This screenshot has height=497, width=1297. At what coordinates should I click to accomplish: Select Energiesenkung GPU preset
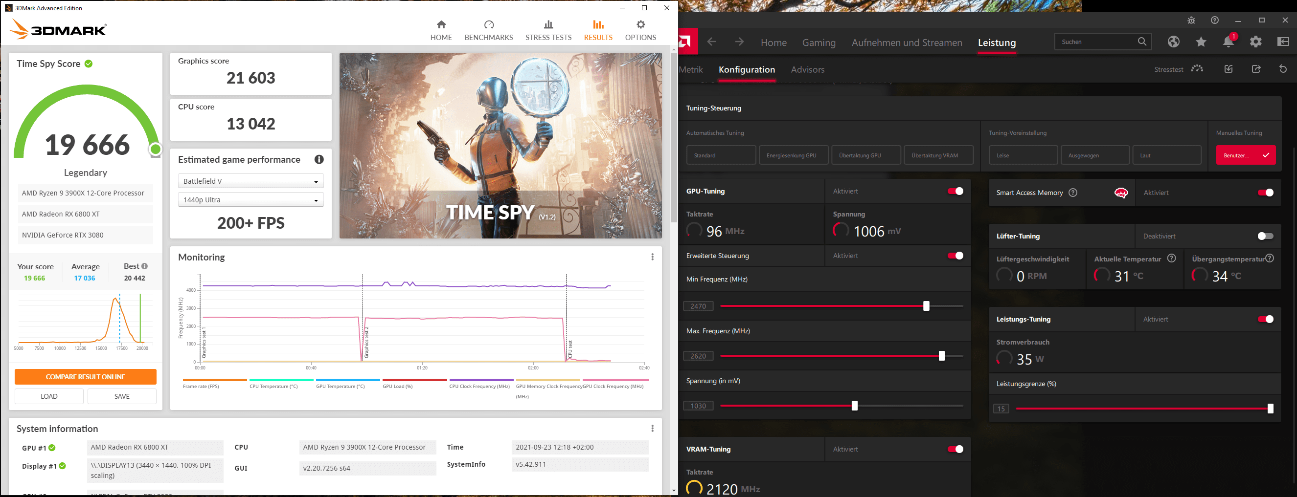[x=794, y=155]
